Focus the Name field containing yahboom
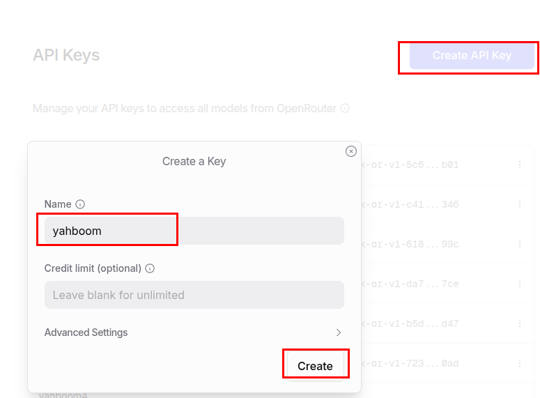The image size is (540, 398). (194, 231)
